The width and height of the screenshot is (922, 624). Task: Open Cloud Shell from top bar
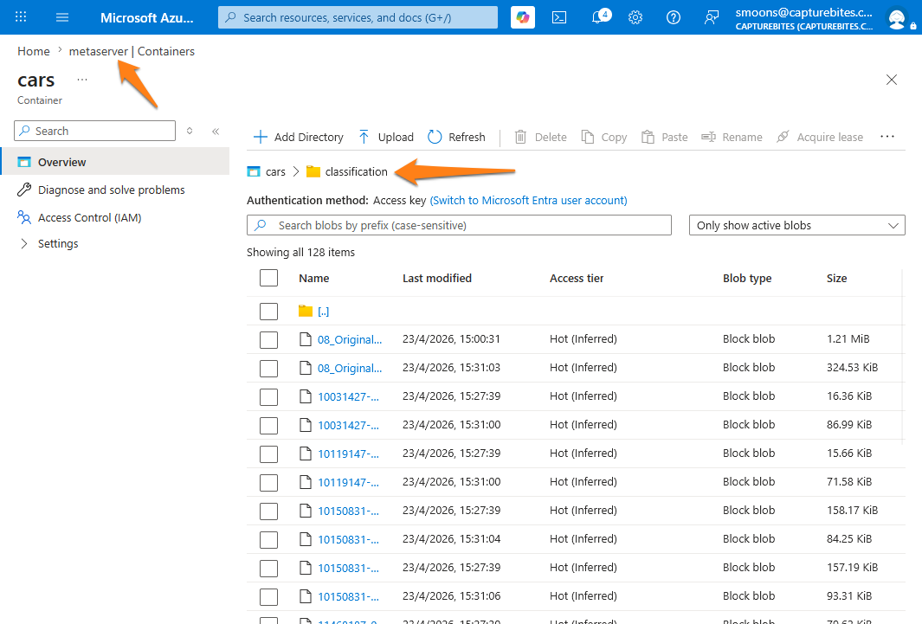[559, 17]
